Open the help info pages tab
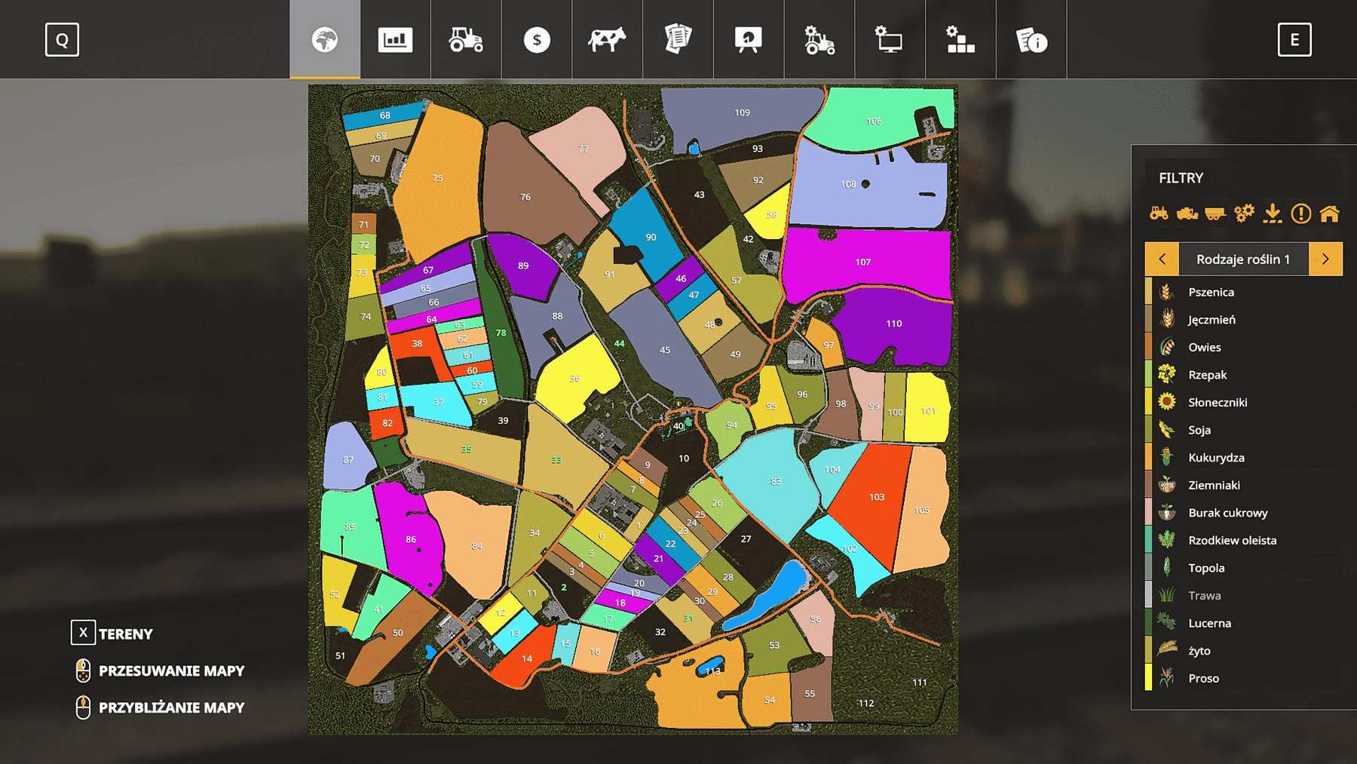1357x764 pixels. click(x=1031, y=39)
